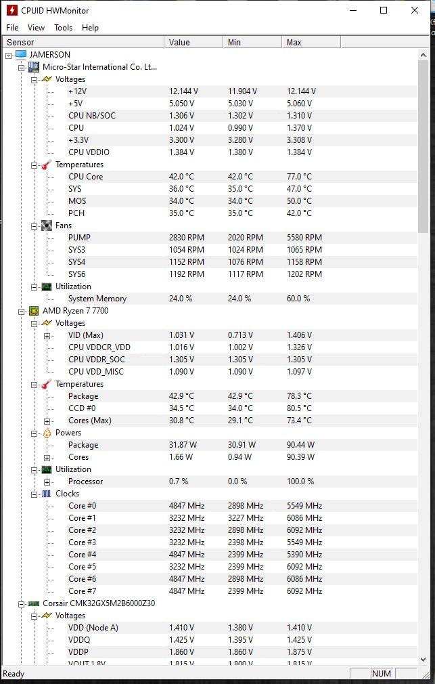The image size is (435, 684).
Task: Click the JAMERSON computer icon
Action: pos(21,54)
